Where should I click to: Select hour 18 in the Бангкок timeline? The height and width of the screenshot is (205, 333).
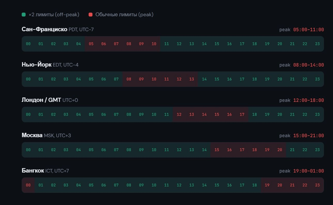click(254, 185)
